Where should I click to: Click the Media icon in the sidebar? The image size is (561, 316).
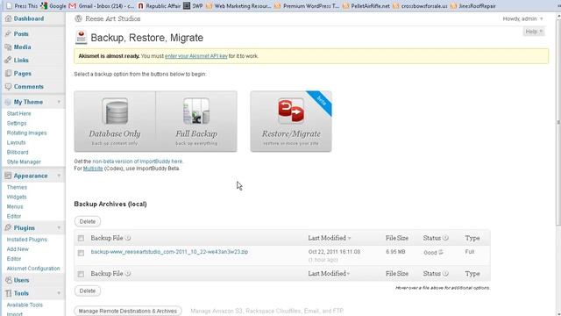pyautogui.click(x=8, y=47)
